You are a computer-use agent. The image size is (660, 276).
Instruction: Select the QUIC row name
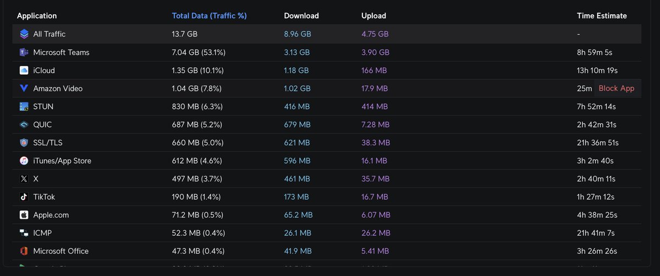click(x=42, y=125)
